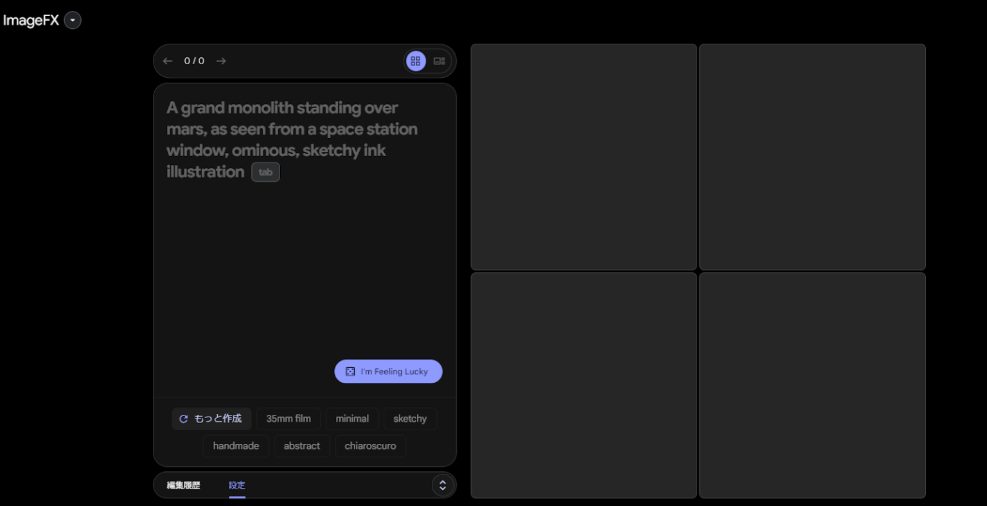987x506 pixels.
Task: Click the もっと作成 refresh chip
Action: (211, 419)
